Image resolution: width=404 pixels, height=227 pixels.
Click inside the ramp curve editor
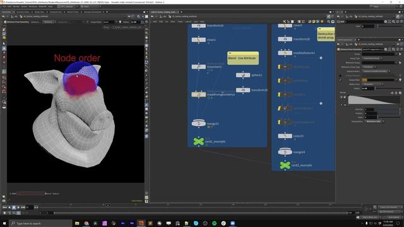[374, 100]
